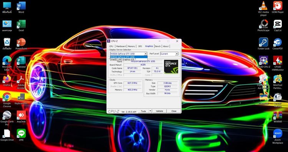
Task: Select the KeyboardTest desktop icon
Action: 21,99
